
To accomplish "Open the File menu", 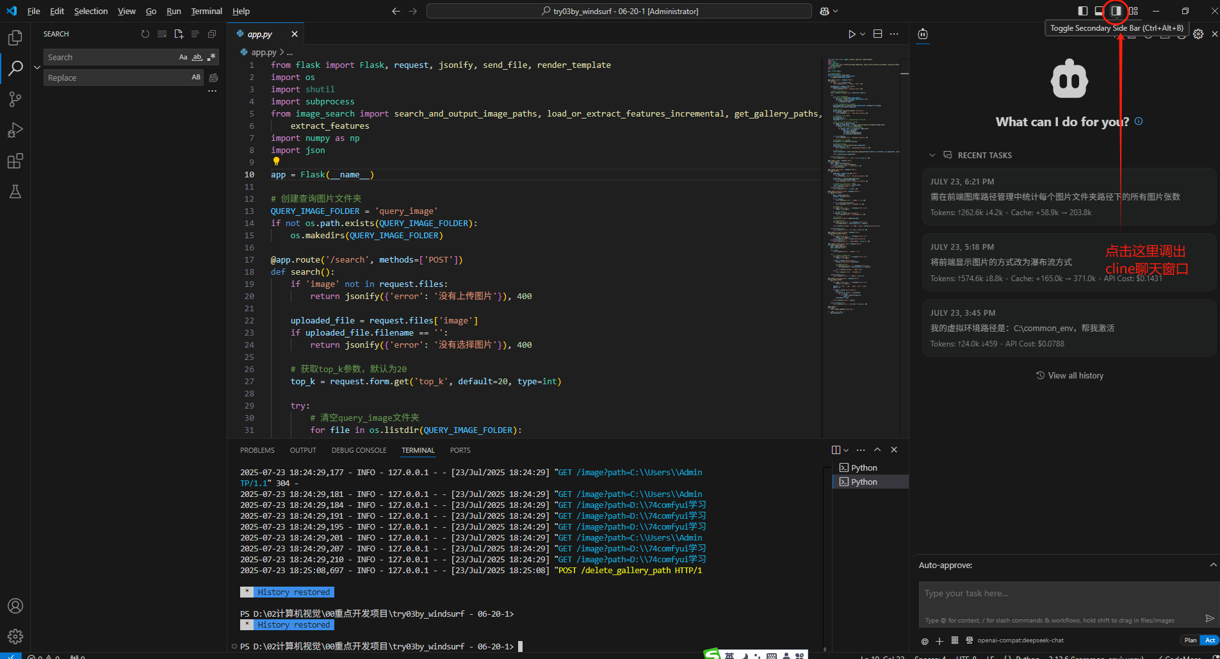I will [x=34, y=11].
